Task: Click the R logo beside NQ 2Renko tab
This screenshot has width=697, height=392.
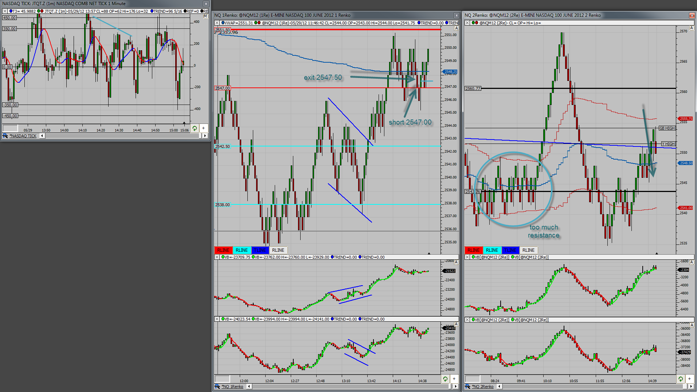Action: pyautogui.click(x=468, y=387)
